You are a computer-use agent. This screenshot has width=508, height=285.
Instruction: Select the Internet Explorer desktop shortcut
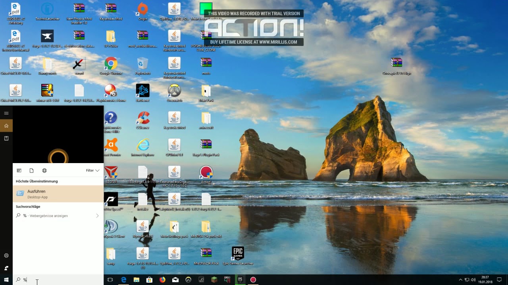tap(142, 147)
